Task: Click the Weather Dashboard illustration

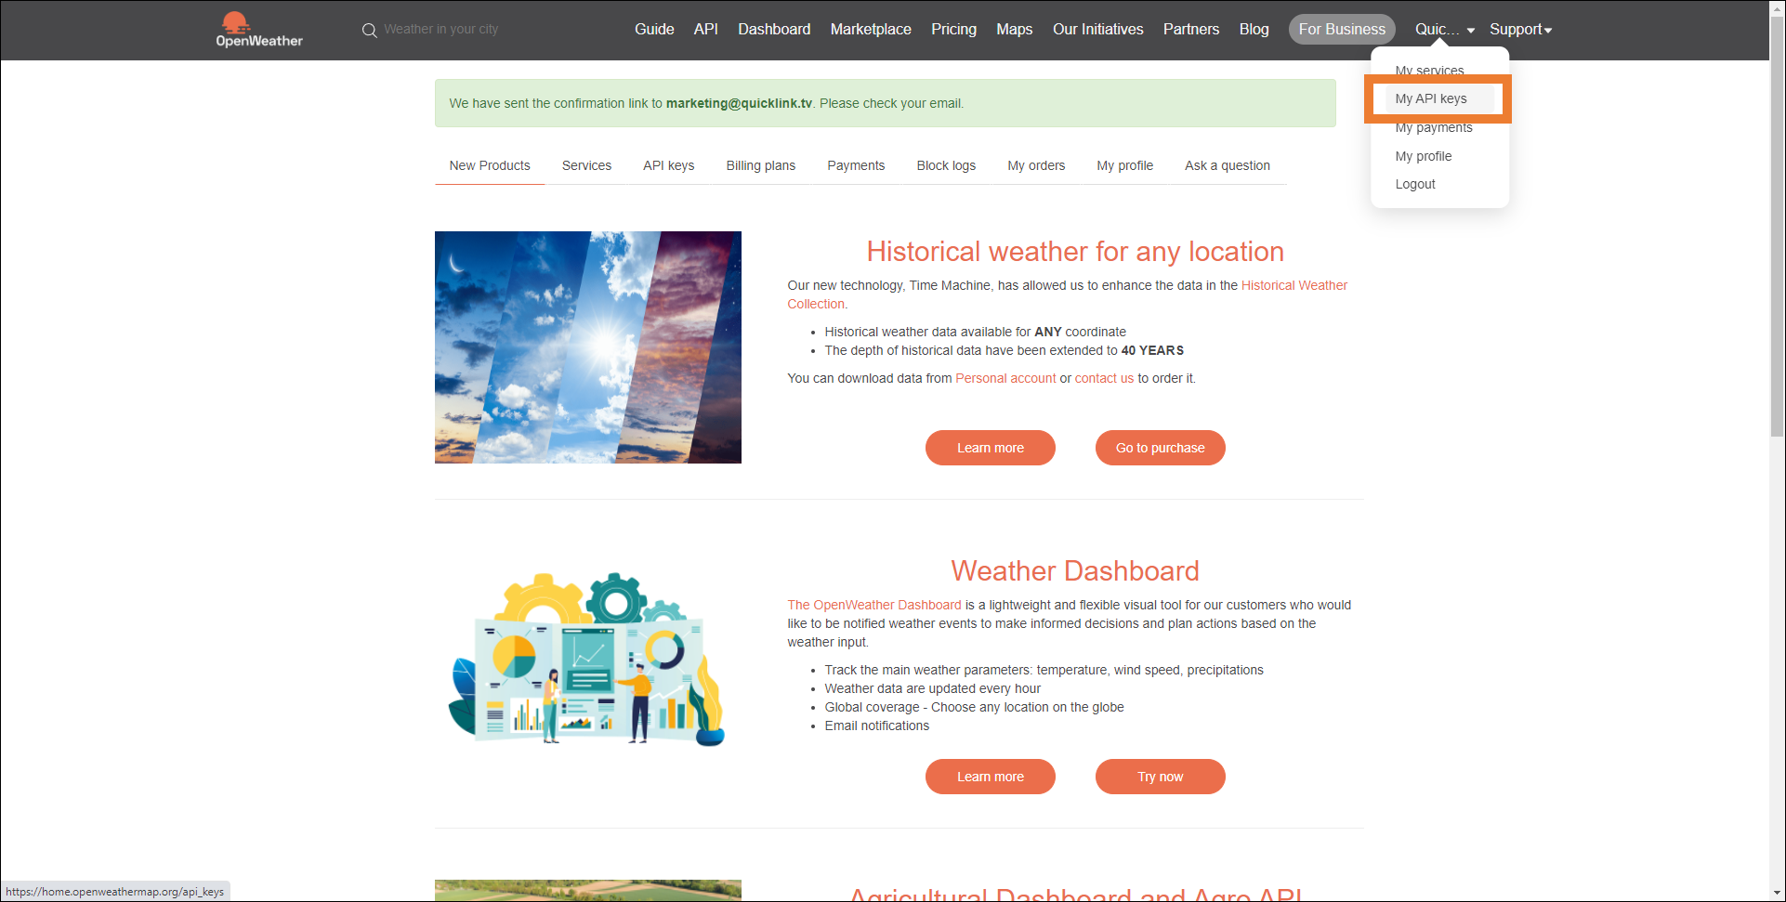Action: [588, 660]
